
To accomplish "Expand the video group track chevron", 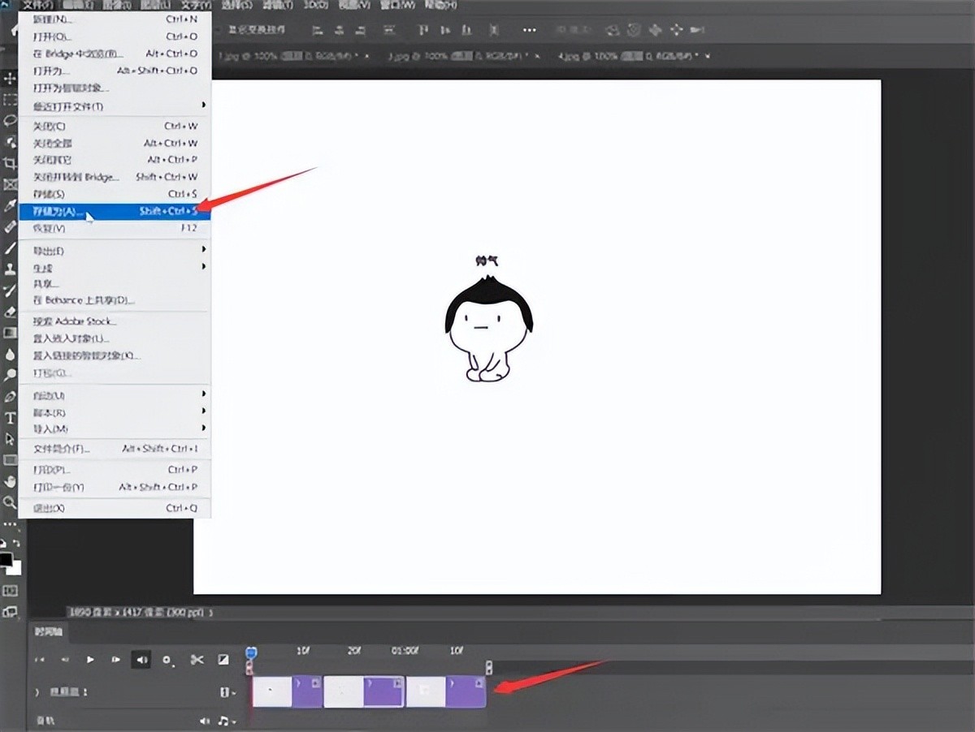I will point(37,692).
